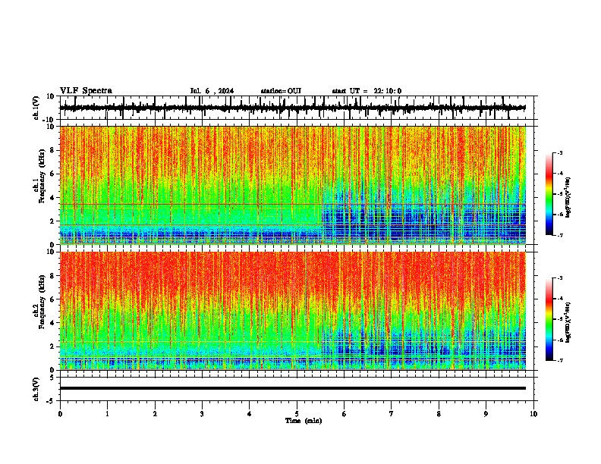Image resolution: width=601 pixels, height=464 pixels.
Task: Click the '-3' label on ch.1 colorbar
Action: click(x=560, y=153)
